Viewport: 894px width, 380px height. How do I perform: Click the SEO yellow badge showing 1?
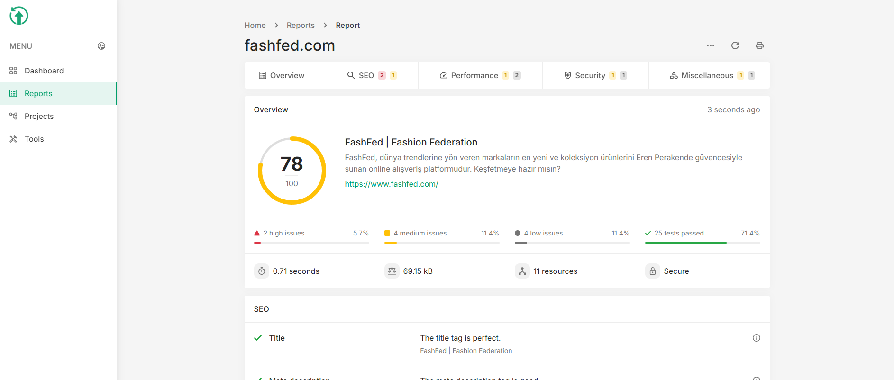pos(393,75)
